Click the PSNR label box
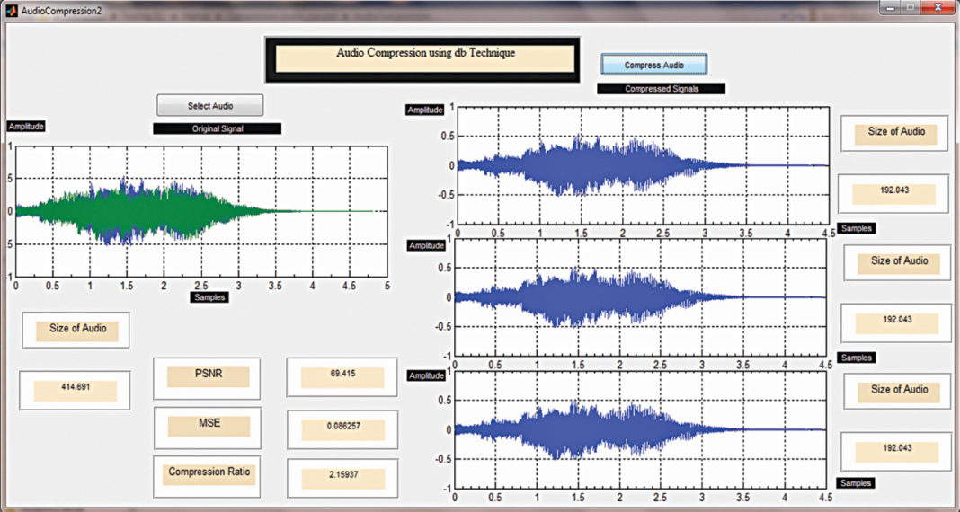The height and width of the screenshot is (512, 960). point(207,377)
